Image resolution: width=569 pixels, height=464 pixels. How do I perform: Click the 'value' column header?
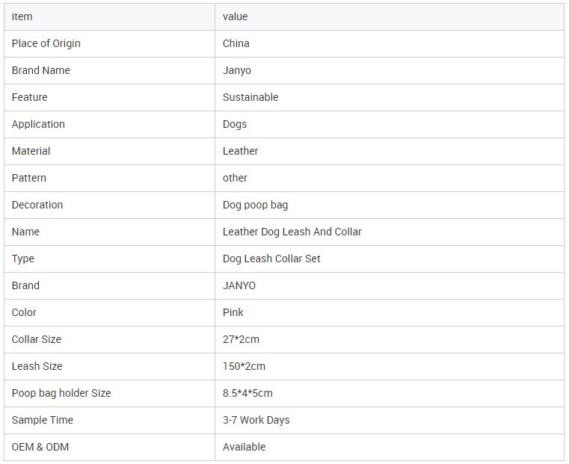[235, 16]
